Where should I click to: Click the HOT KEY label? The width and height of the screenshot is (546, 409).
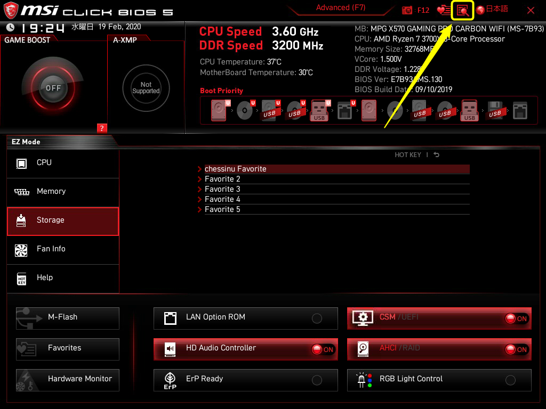tap(408, 155)
